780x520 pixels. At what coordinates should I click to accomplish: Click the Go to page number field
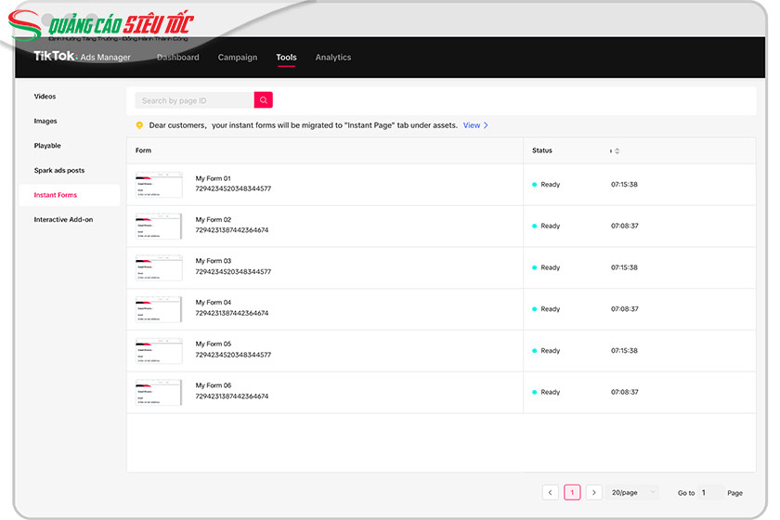[711, 492]
